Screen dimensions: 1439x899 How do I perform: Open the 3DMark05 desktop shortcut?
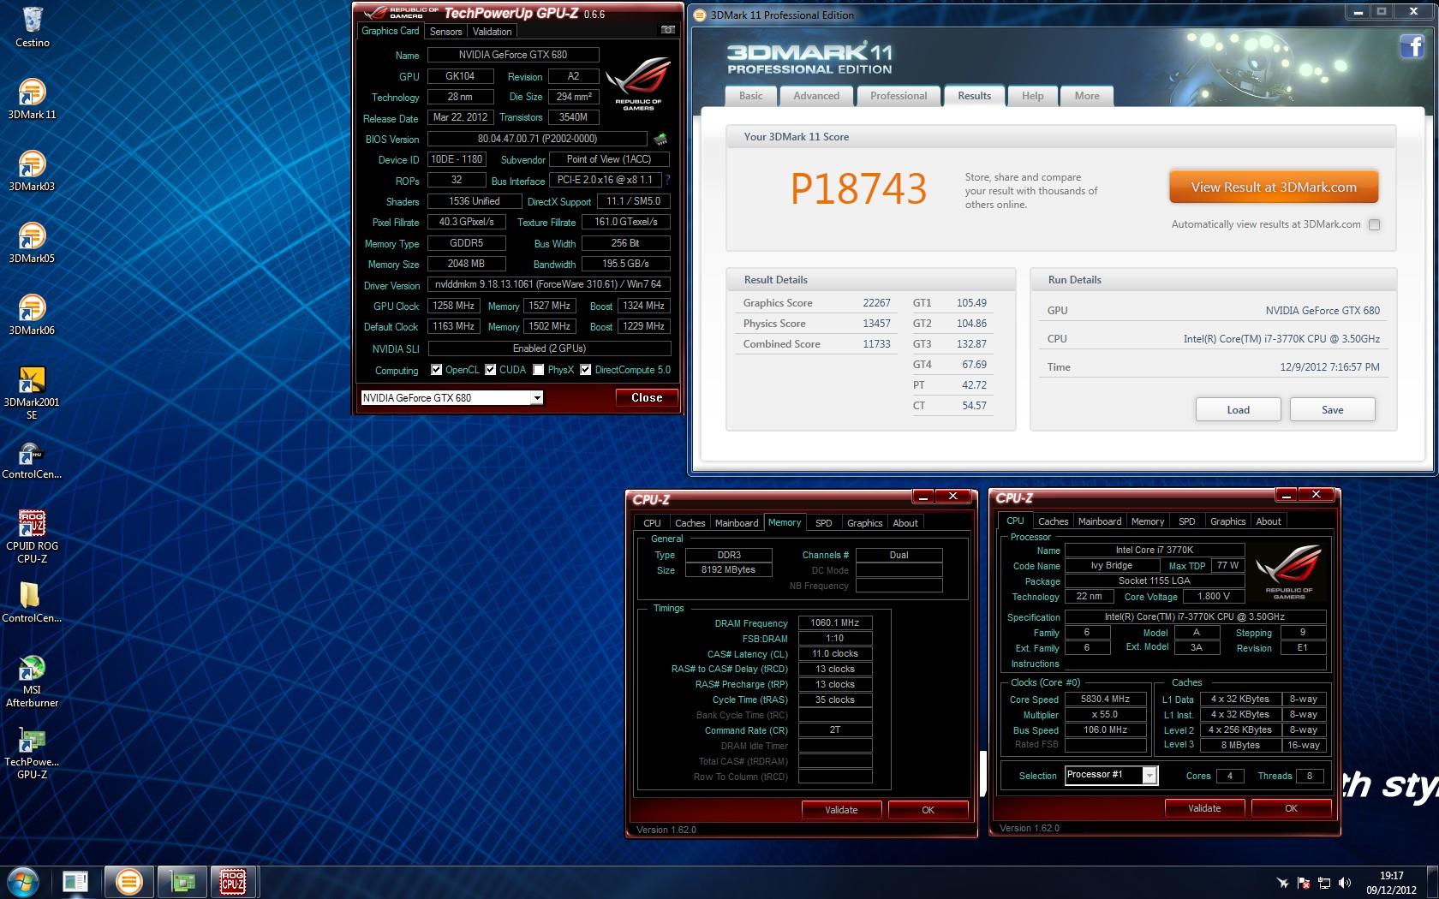pos(32,242)
